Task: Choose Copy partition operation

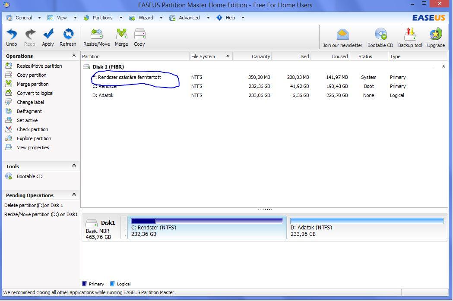Action: click(x=32, y=75)
